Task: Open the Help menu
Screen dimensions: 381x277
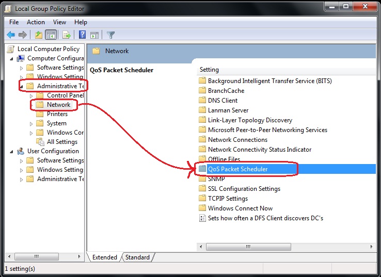Action: (81, 22)
